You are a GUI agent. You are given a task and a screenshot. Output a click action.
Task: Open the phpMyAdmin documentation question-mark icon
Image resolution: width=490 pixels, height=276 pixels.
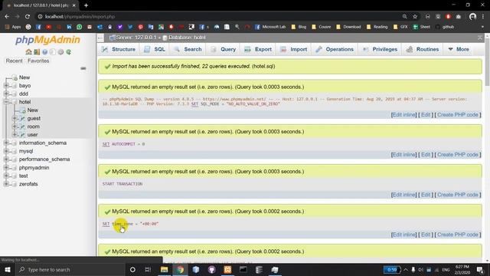click(44, 52)
